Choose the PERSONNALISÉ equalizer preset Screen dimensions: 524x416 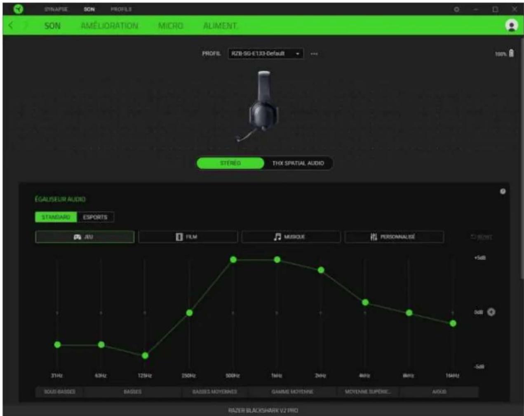point(394,237)
